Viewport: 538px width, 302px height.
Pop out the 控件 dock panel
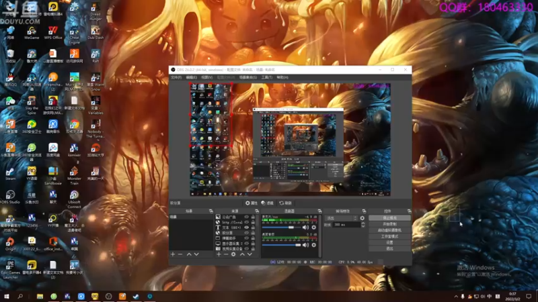pyautogui.click(x=409, y=211)
